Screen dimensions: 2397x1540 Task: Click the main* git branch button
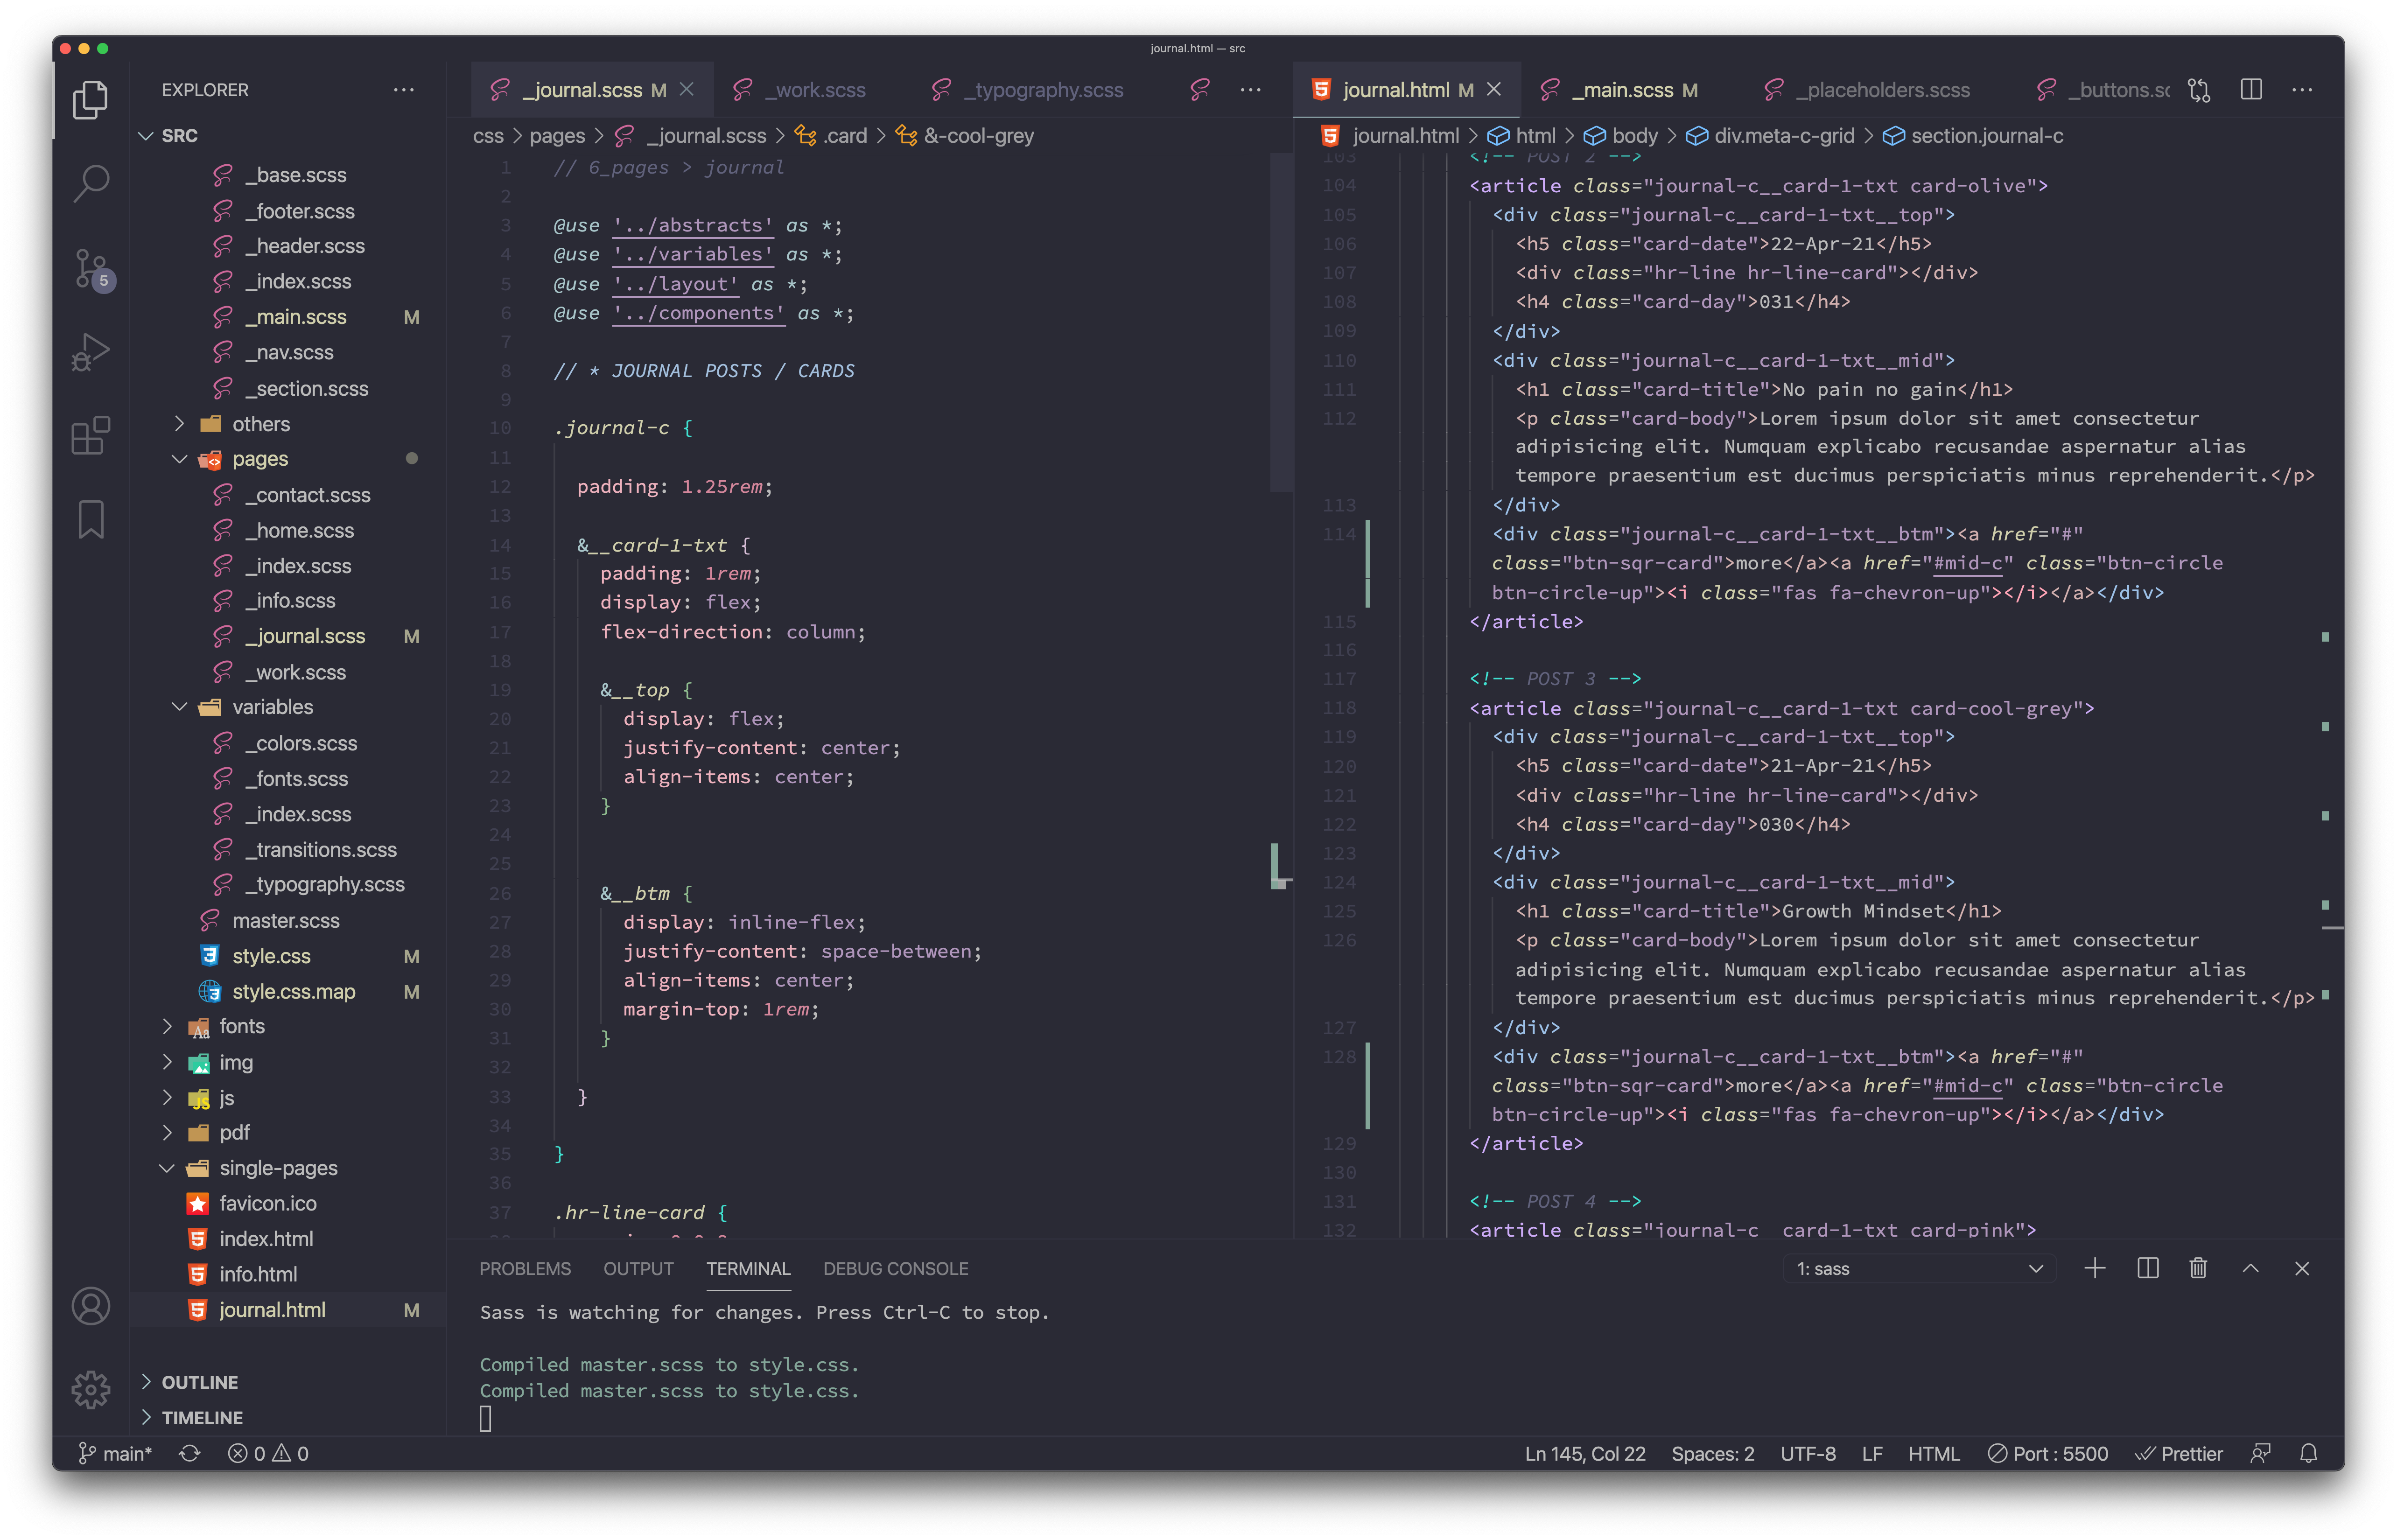point(115,1453)
